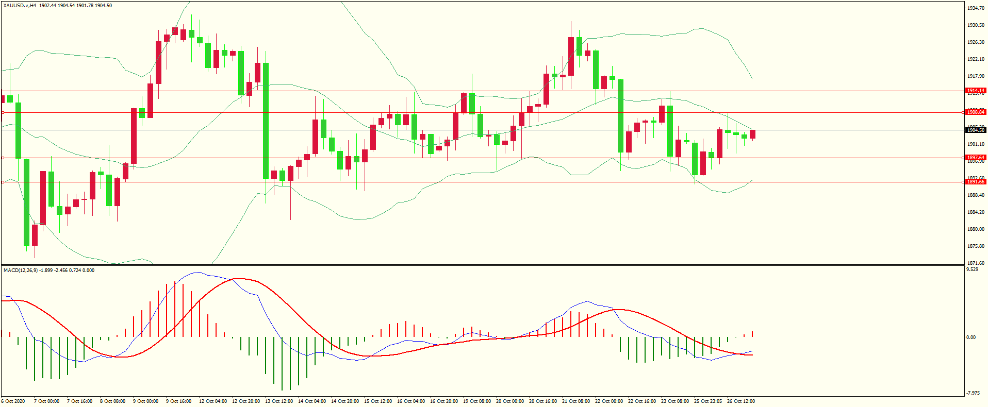The height and width of the screenshot is (407, 988).
Task: Click the 23 Oct 08:00 time label
Action: [675, 401]
